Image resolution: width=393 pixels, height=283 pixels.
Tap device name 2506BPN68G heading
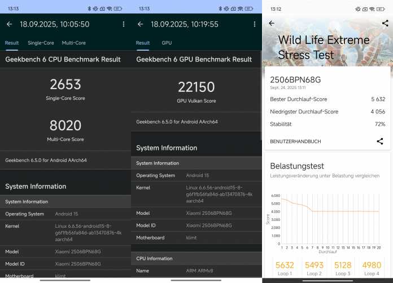coord(295,80)
